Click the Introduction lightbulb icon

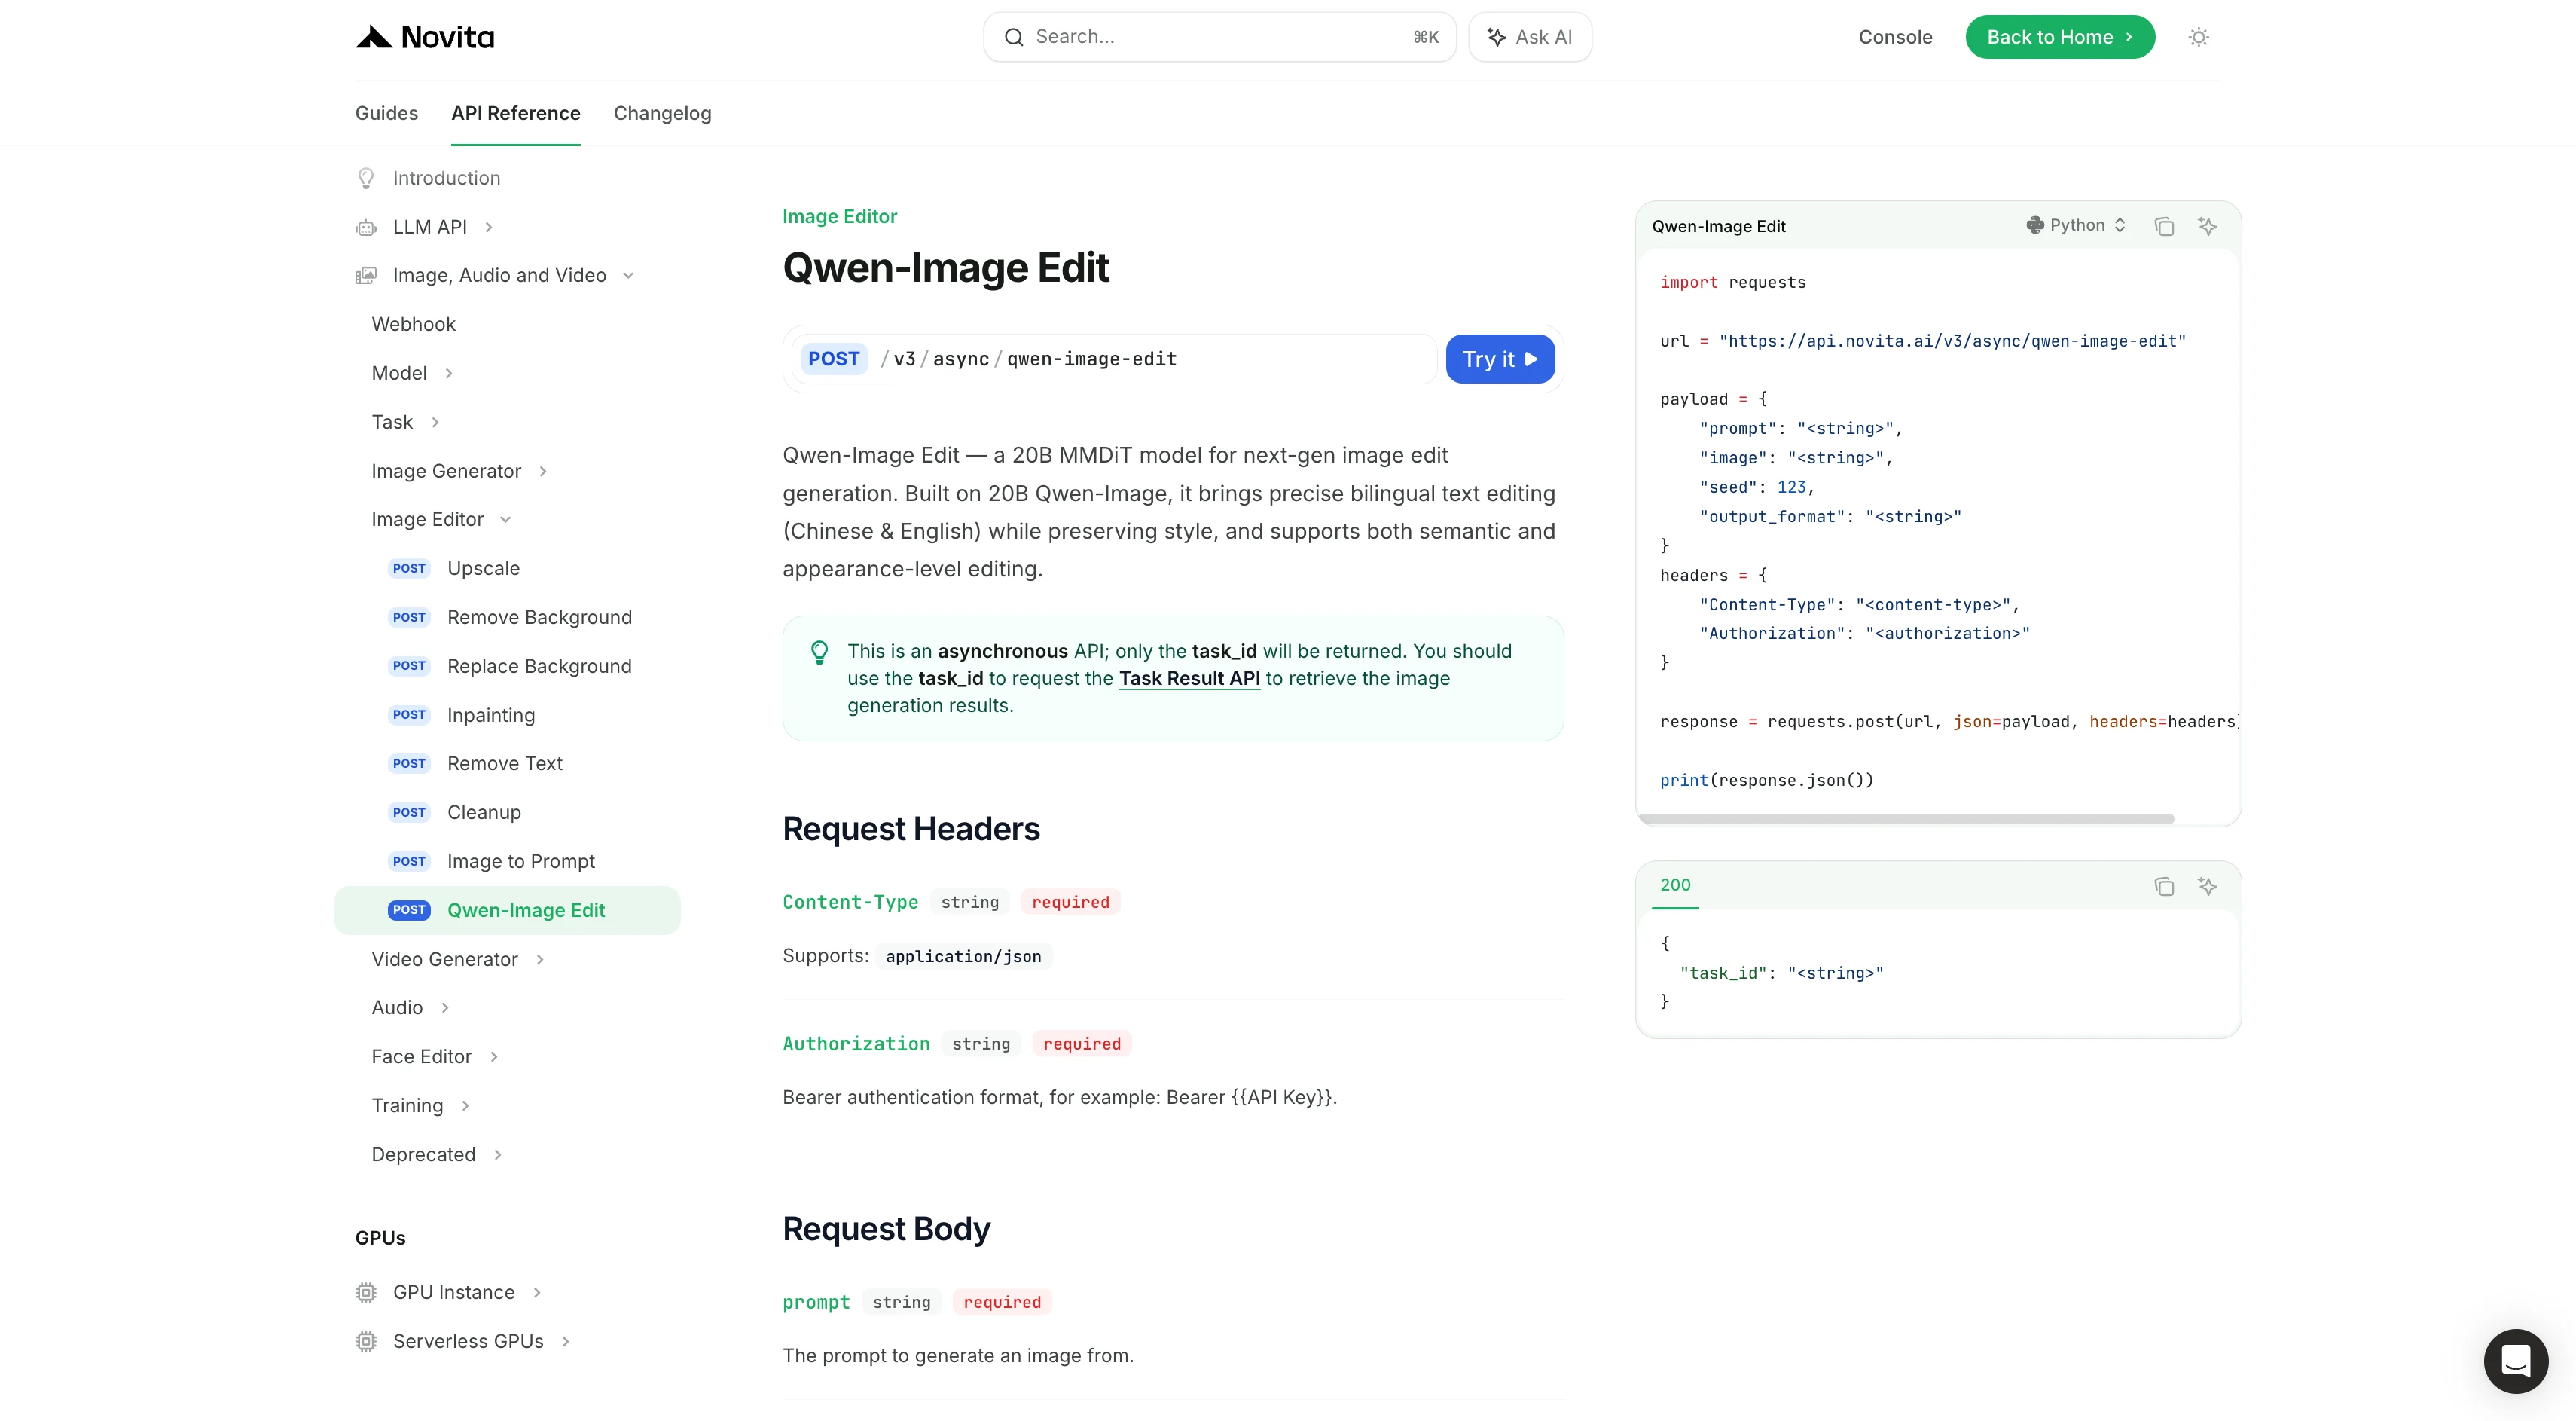(x=366, y=178)
